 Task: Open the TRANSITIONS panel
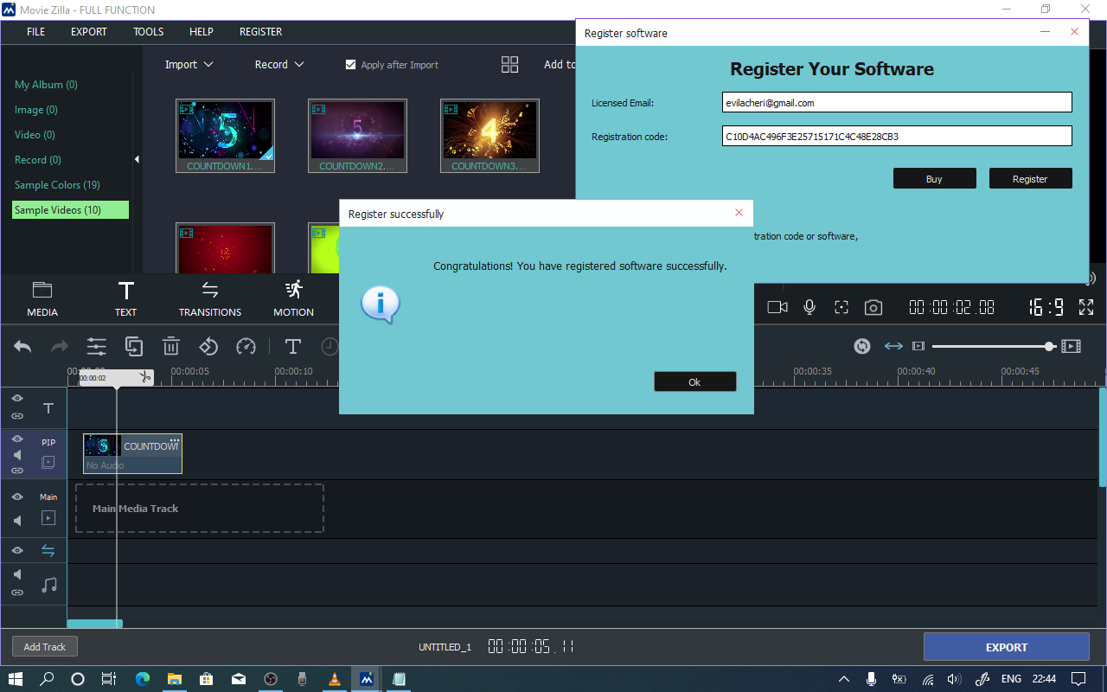[210, 298]
